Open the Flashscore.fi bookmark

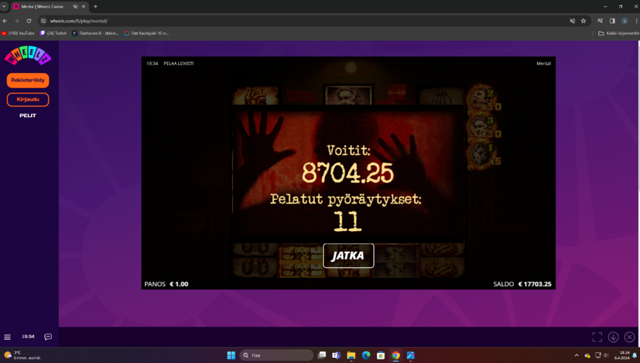pyautogui.click(x=95, y=33)
